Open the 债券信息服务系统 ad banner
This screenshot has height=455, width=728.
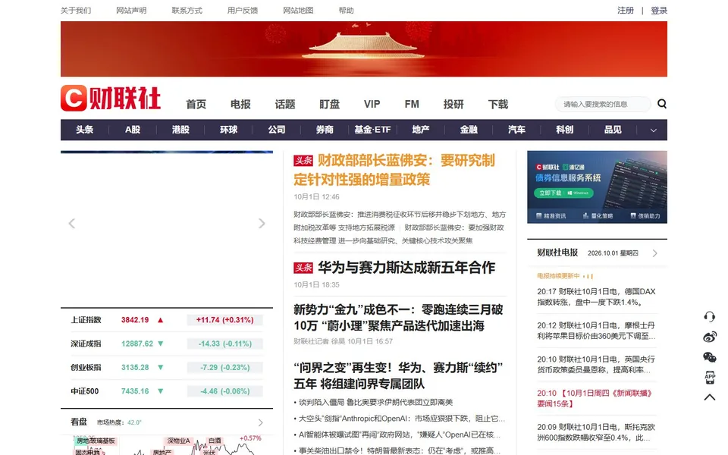click(597, 187)
